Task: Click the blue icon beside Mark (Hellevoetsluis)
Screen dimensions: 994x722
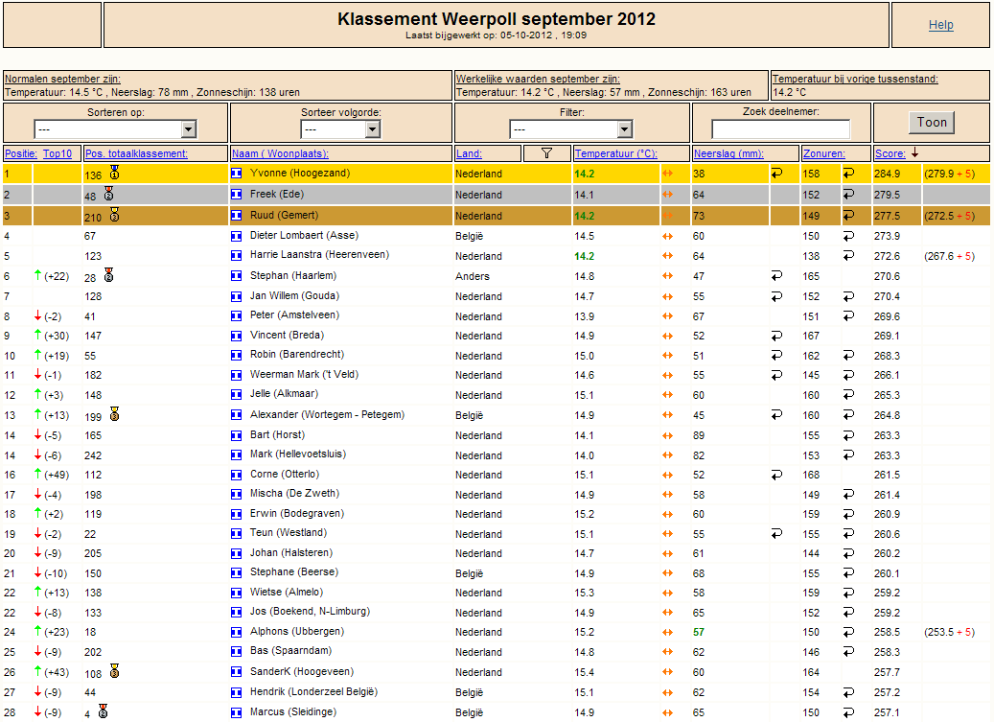Action: pos(237,455)
